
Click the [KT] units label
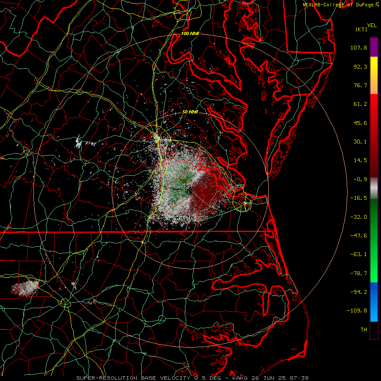pos(362,29)
